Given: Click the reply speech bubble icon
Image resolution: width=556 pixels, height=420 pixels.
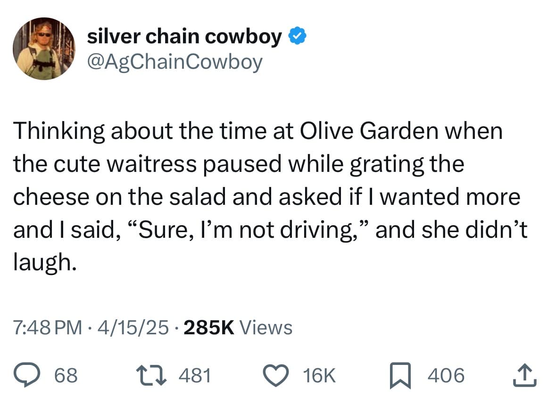Looking at the screenshot, I should (x=28, y=376).
